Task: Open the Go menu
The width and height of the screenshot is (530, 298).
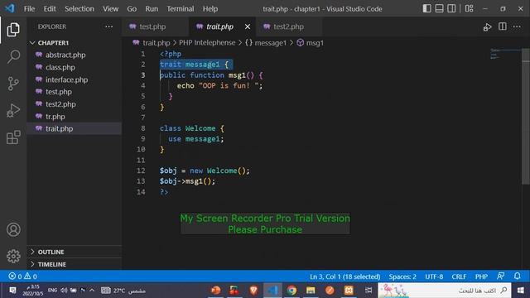Action: point(132,9)
